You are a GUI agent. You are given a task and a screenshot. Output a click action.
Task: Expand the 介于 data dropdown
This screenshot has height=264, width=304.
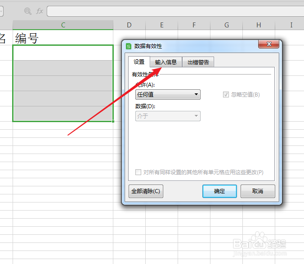[168, 116]
